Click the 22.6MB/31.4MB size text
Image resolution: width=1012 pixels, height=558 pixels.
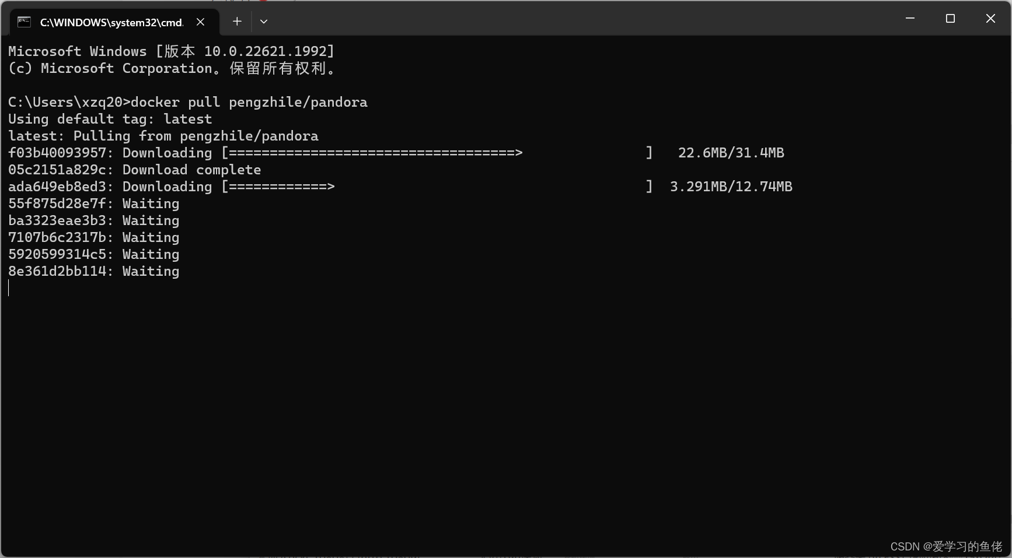(731, 153)
